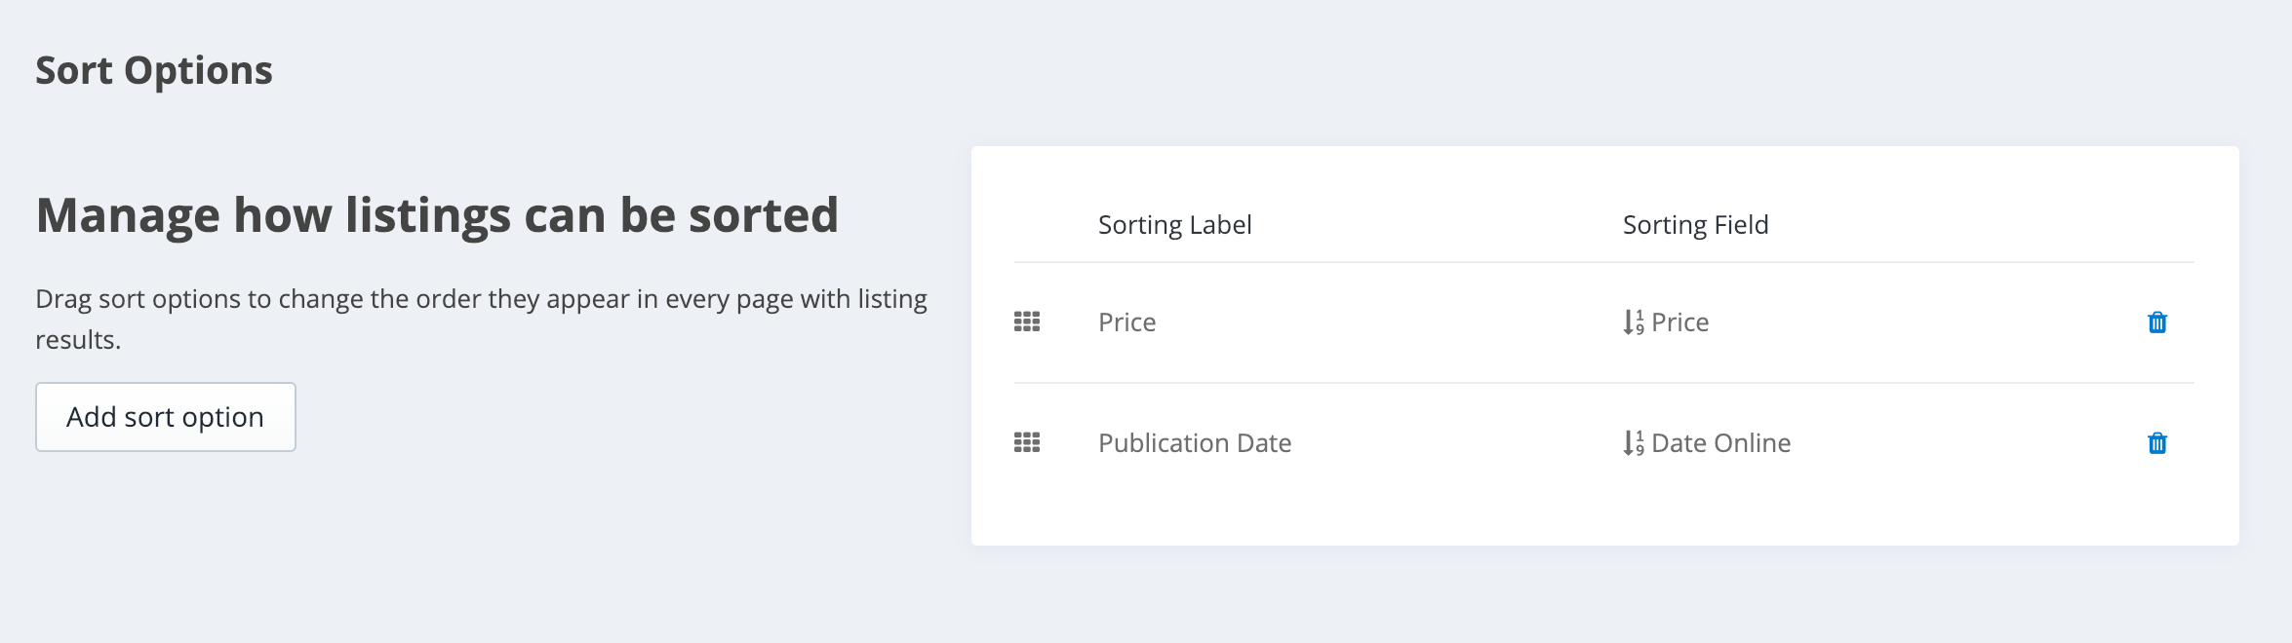This screenshot has height=643, width=2292.
Task: Click the Date Online sorting field value
Action: (1720, 443)
